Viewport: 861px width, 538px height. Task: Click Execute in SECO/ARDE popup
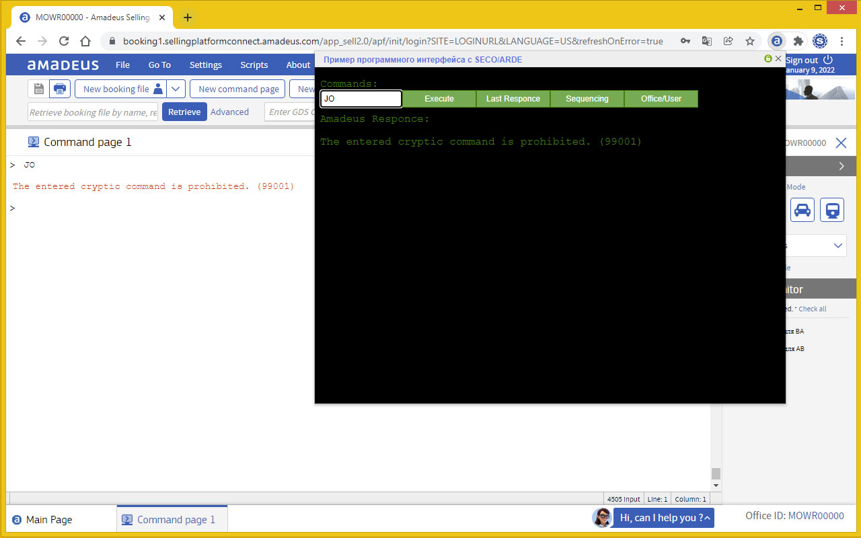tap(439, 99)
